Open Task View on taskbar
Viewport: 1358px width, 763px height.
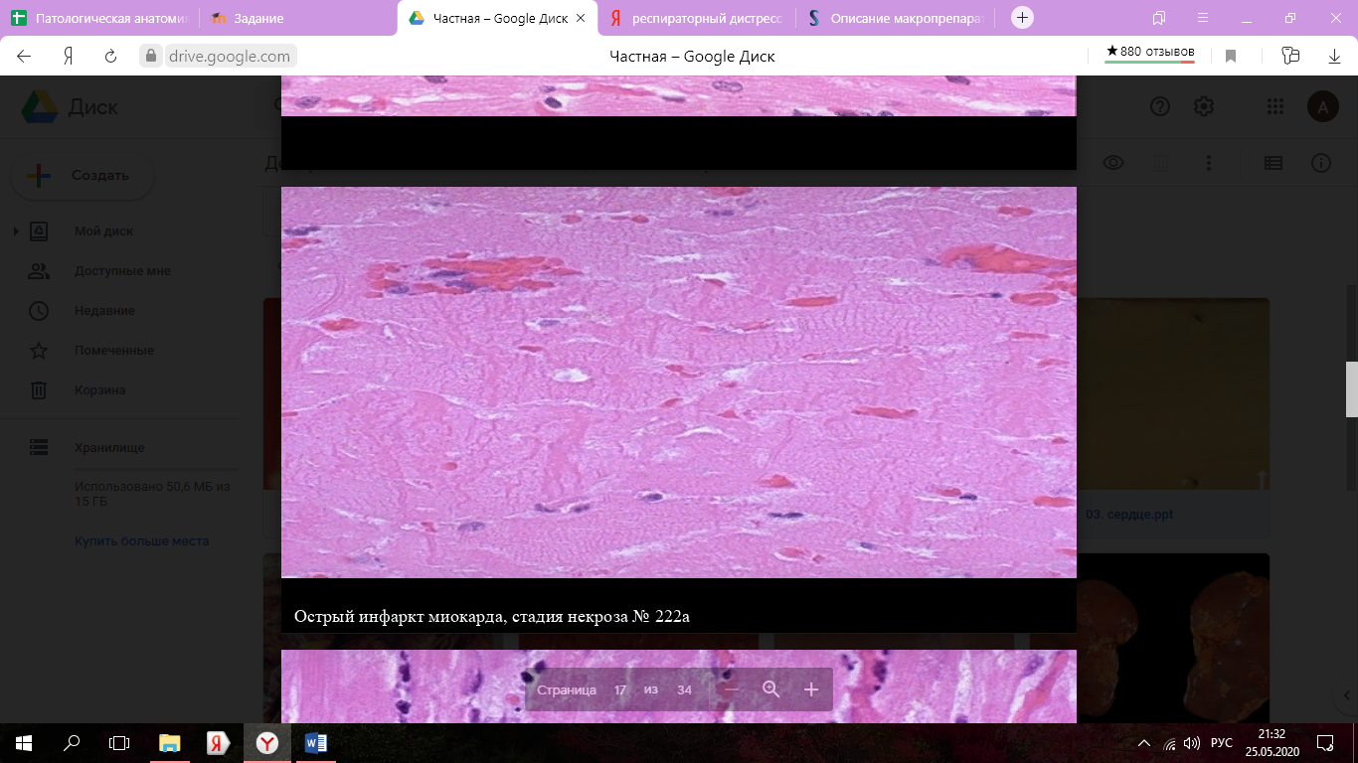point(119,742)
